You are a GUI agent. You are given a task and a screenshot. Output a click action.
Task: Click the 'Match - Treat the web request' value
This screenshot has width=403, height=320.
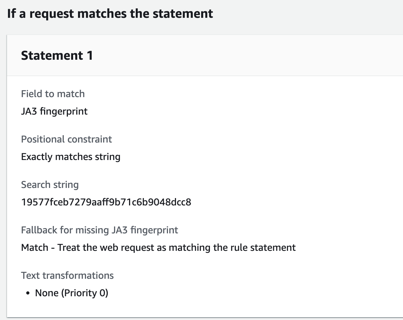pyautogui.click(x=158, y=247)
